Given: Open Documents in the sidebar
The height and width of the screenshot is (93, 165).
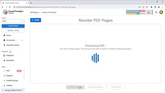Looking at the screenshot, I should 11,40.
